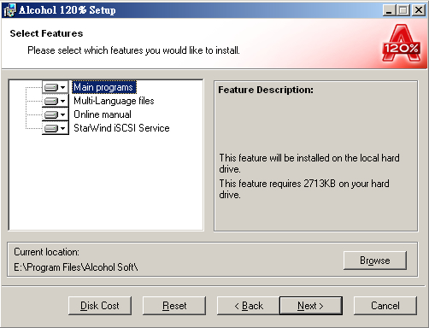Minimize the setup window

389,10
